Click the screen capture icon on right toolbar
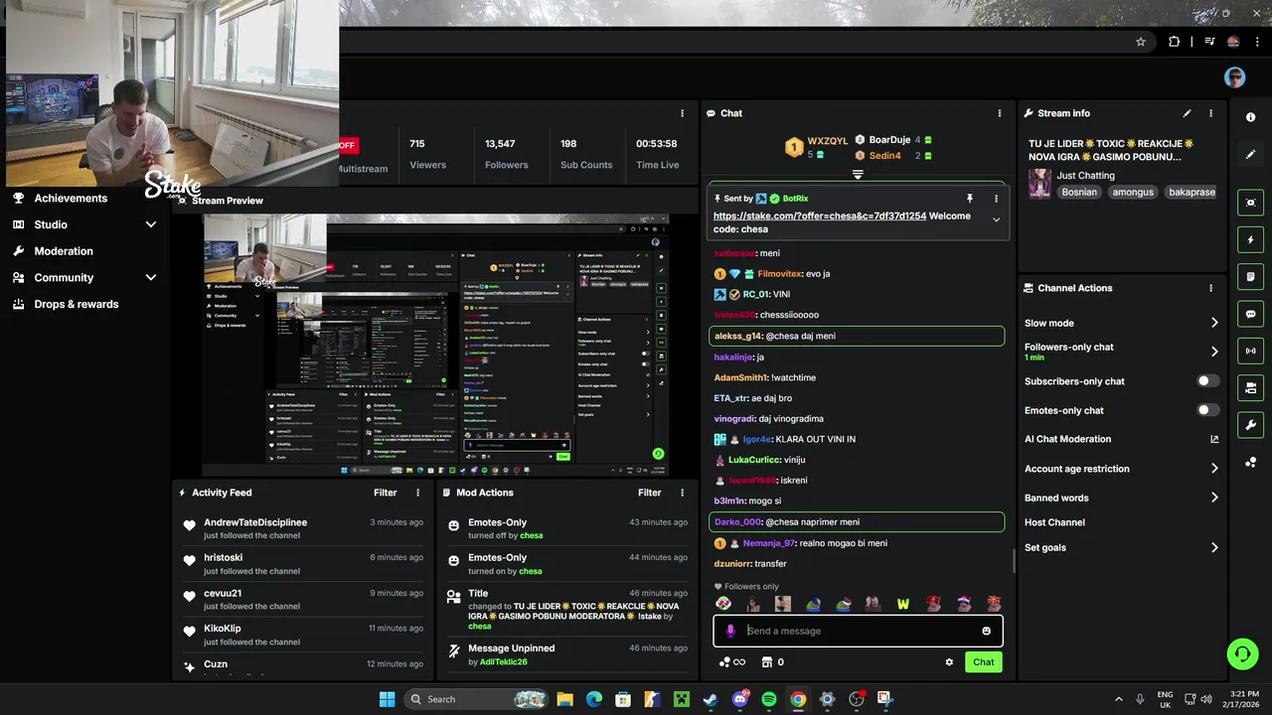Screen dimensions: 1272x715 tap(1250, 203)
